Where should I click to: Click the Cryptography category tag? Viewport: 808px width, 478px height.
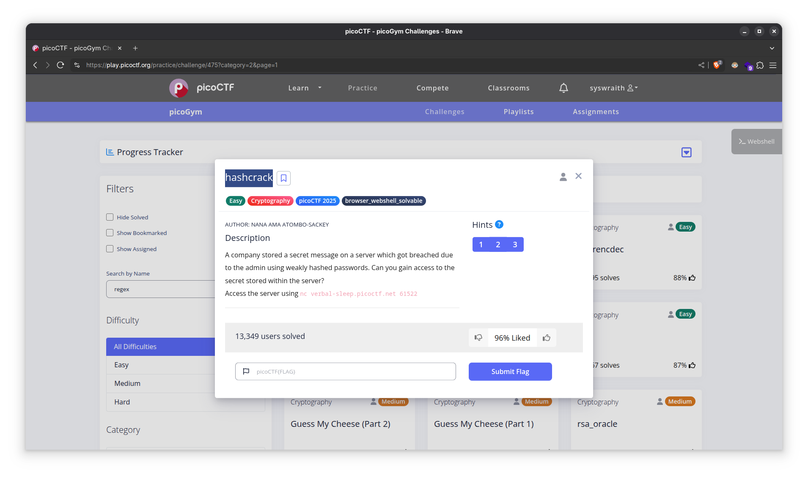tap(270, 201)
